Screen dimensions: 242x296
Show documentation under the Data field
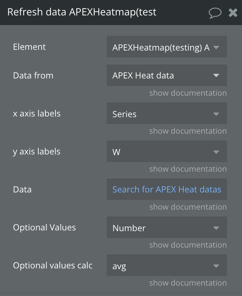tap(188, 207)
